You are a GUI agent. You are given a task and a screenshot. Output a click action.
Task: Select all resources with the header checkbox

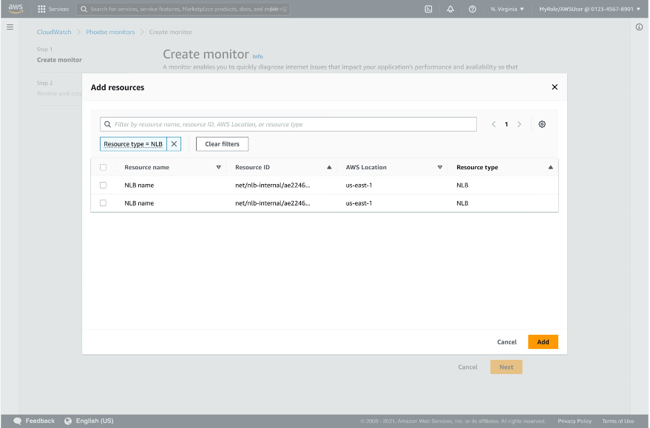(x=103, y=167)
